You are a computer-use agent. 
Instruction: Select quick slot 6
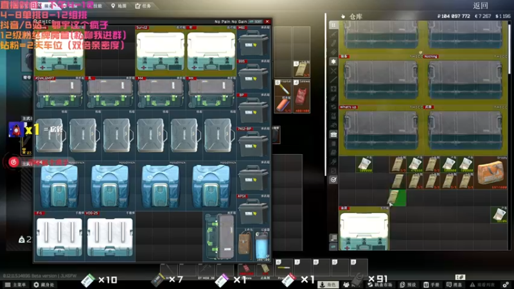tap(284, 267)
